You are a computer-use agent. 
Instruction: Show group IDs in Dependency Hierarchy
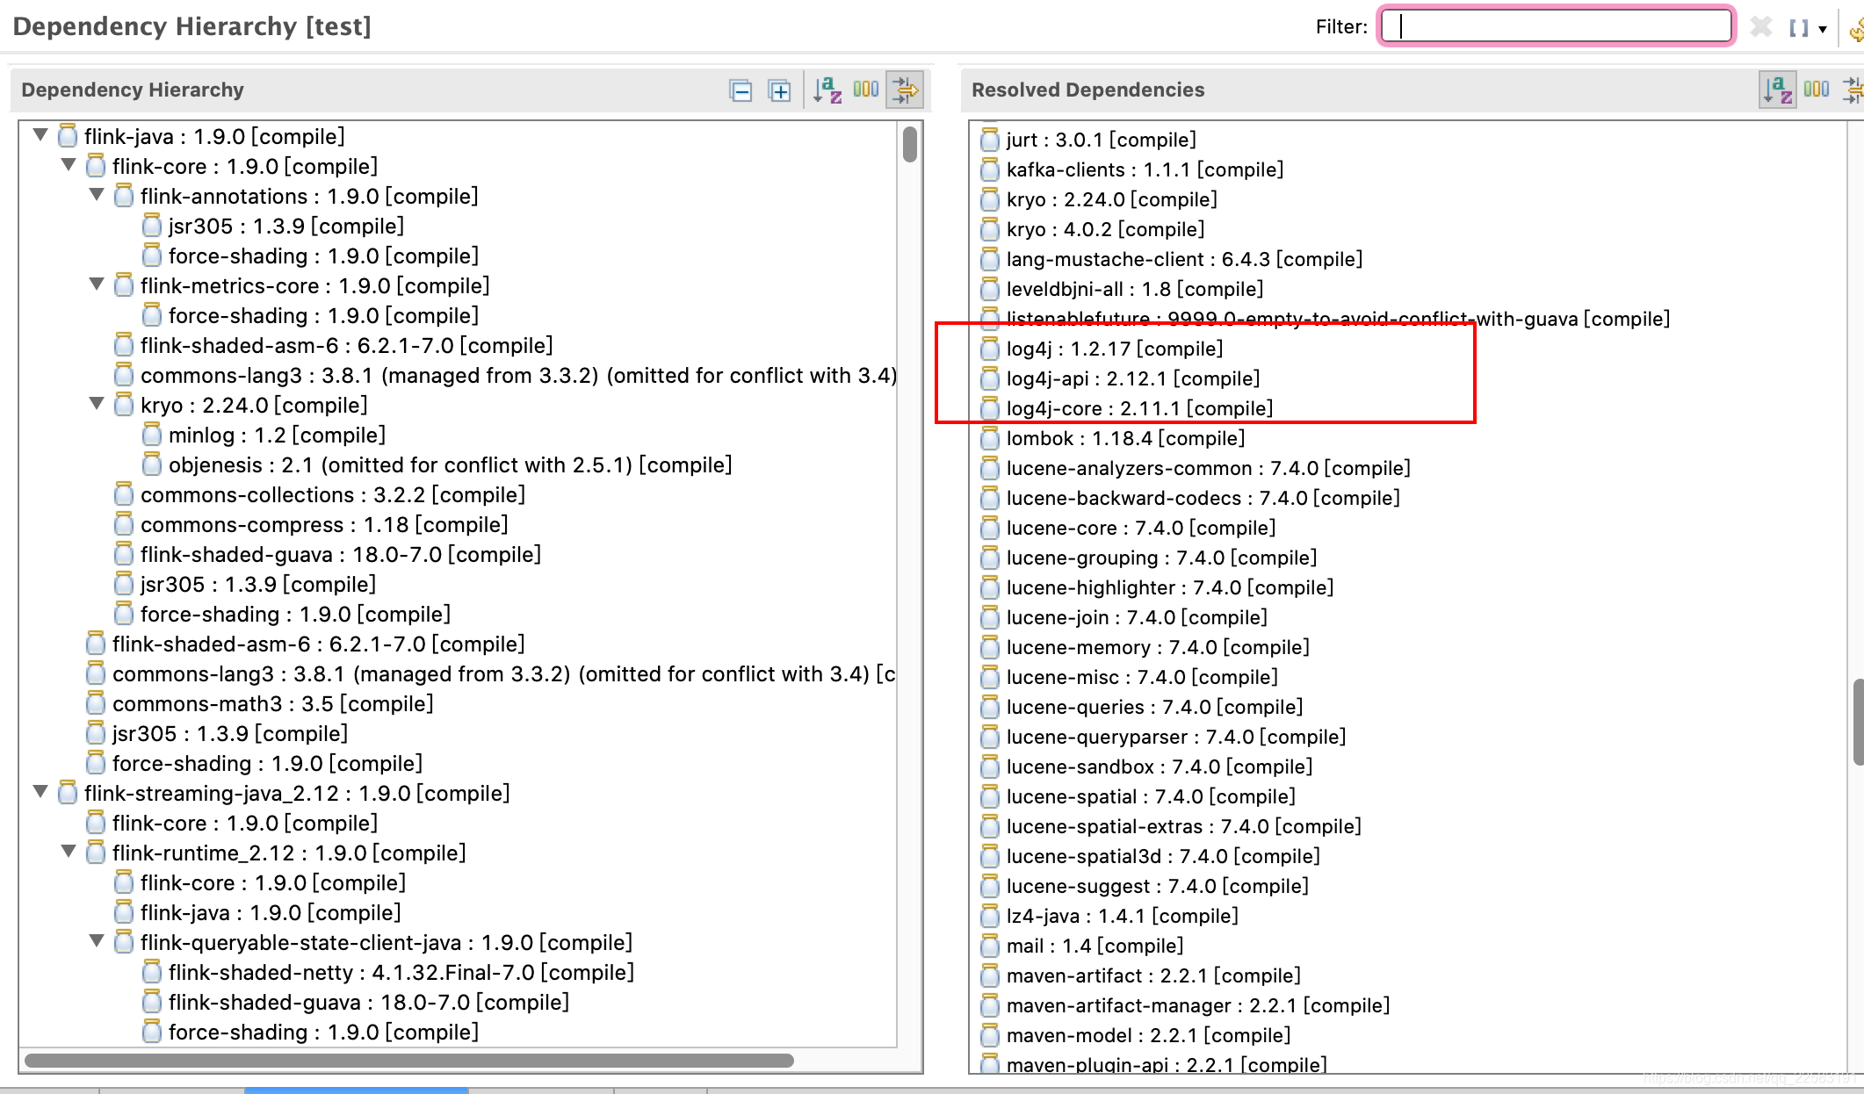865,90
